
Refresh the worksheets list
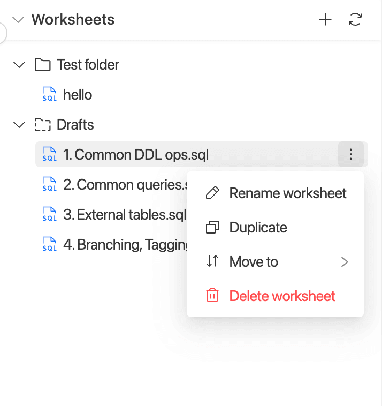click(x=355, y=20)
